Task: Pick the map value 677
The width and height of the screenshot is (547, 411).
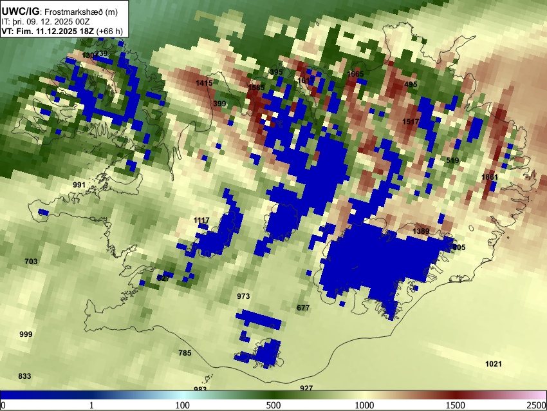Action: pyautogui.click(x=303, y=308)
